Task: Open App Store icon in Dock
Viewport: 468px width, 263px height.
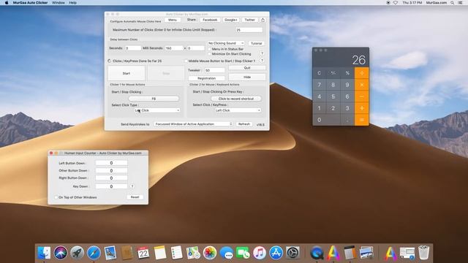Action: pyautogui.click(x=276, y=253)
